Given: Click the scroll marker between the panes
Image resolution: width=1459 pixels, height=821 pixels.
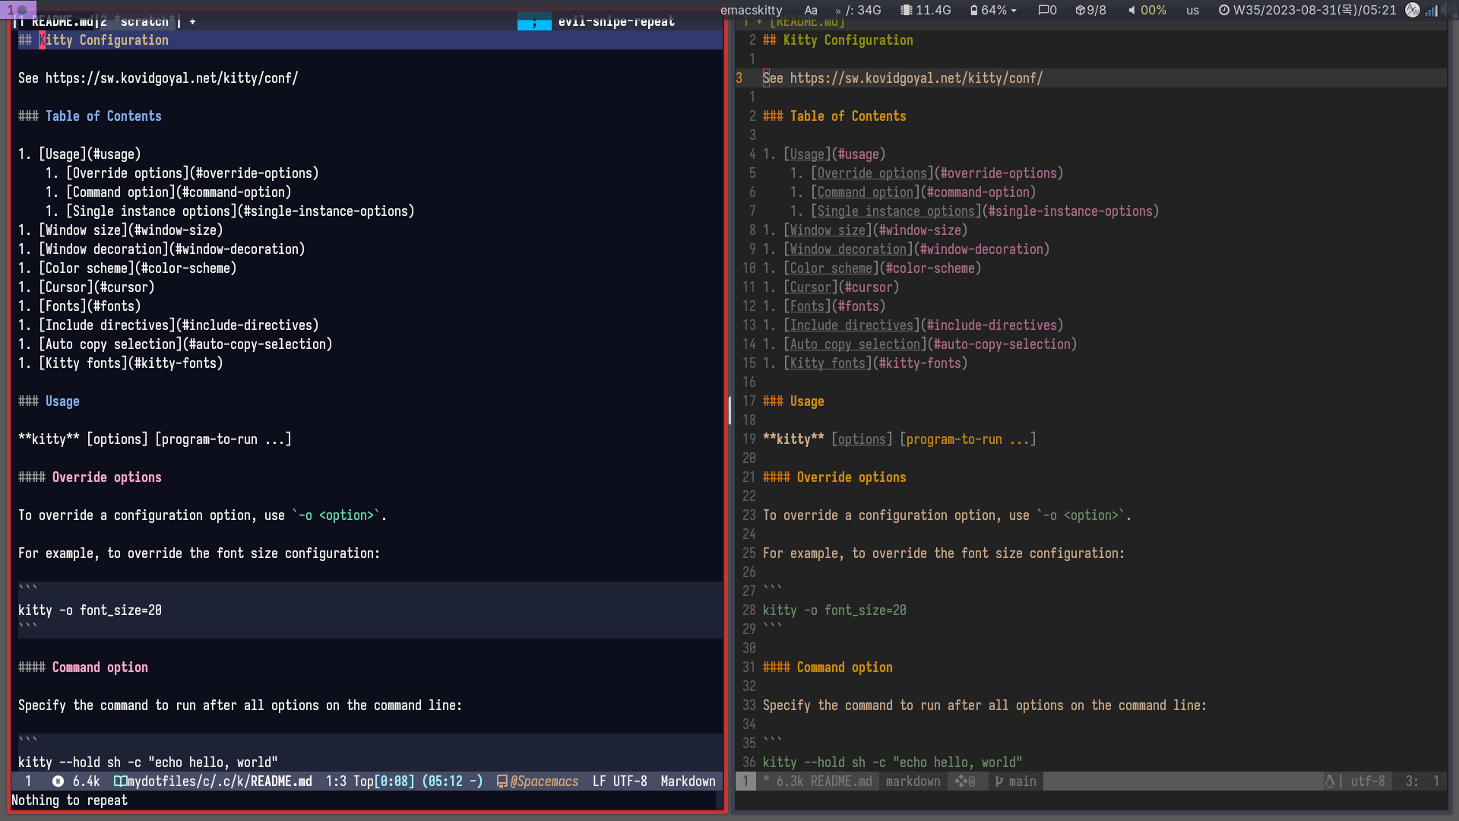Looking at the screenshot, I should (729, 410).
